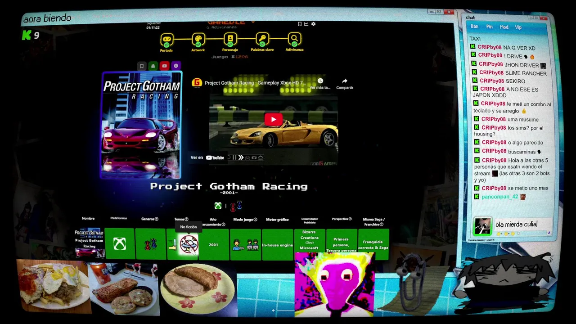Open the Palabras clave key step icon
The width and height of the screenshot is (576, 324).
pos(262,39)
